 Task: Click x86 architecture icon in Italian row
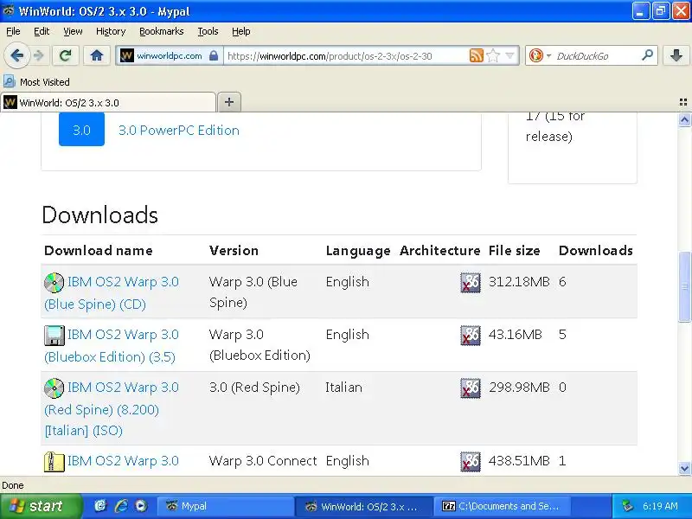click(471, 388)
